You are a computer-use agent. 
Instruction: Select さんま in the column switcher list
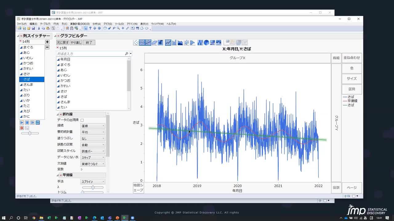click(32, 84)
